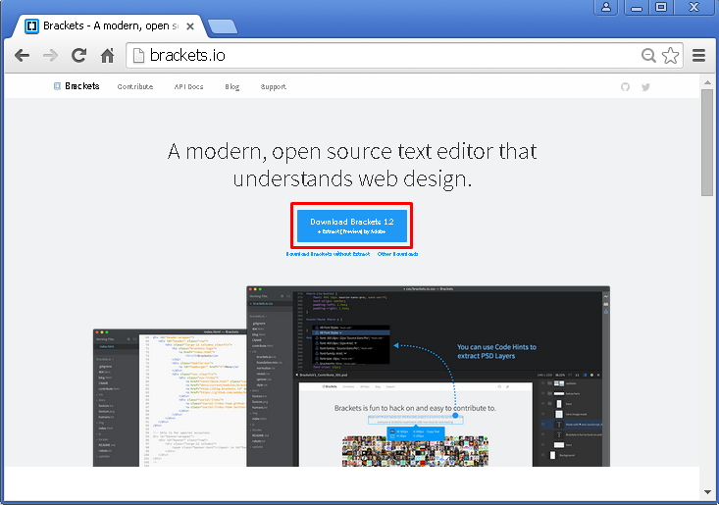Click the browser Forward arrow
This screenshot has width=719, height=505.
(x=50, y=56)
